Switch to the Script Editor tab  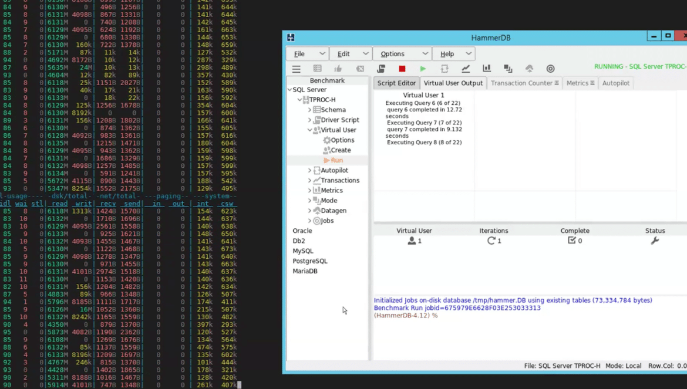coord(396,83)
